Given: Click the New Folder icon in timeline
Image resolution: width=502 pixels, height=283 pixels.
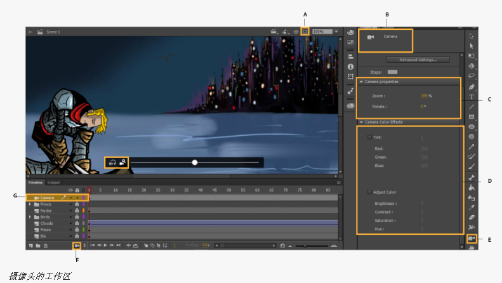Looking at the screenshot, I should coord(38,246).
